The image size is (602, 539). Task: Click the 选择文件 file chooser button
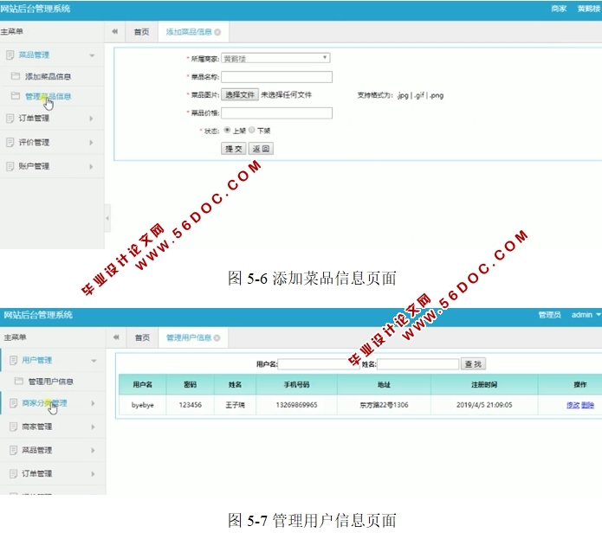coord(240,94)
